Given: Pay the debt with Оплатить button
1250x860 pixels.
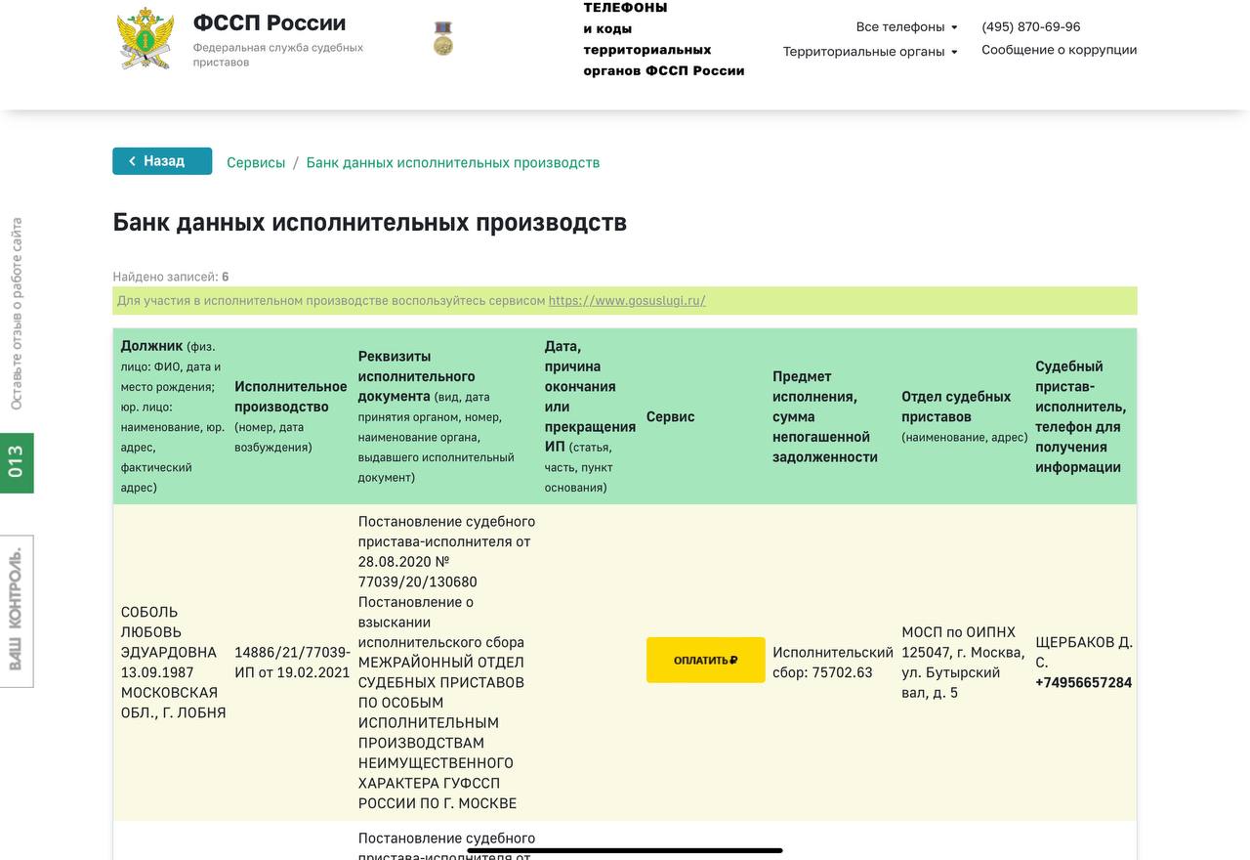Looking at the screenshot, I should click(706, 660).
